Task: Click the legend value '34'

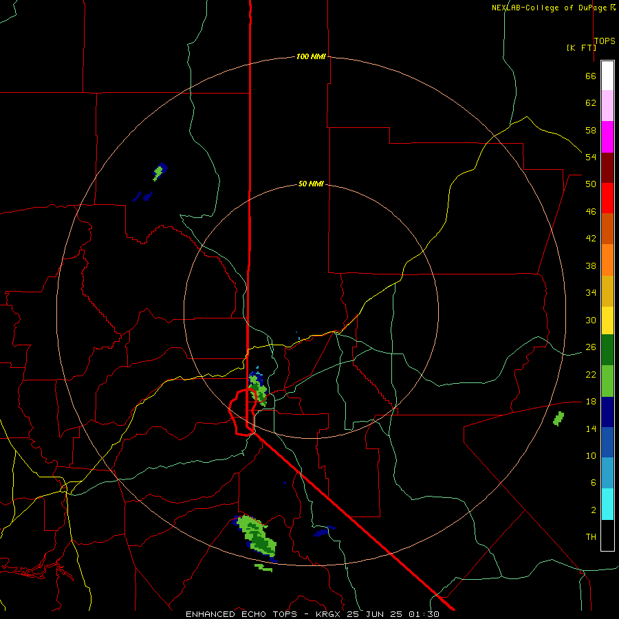Action: 591,293
